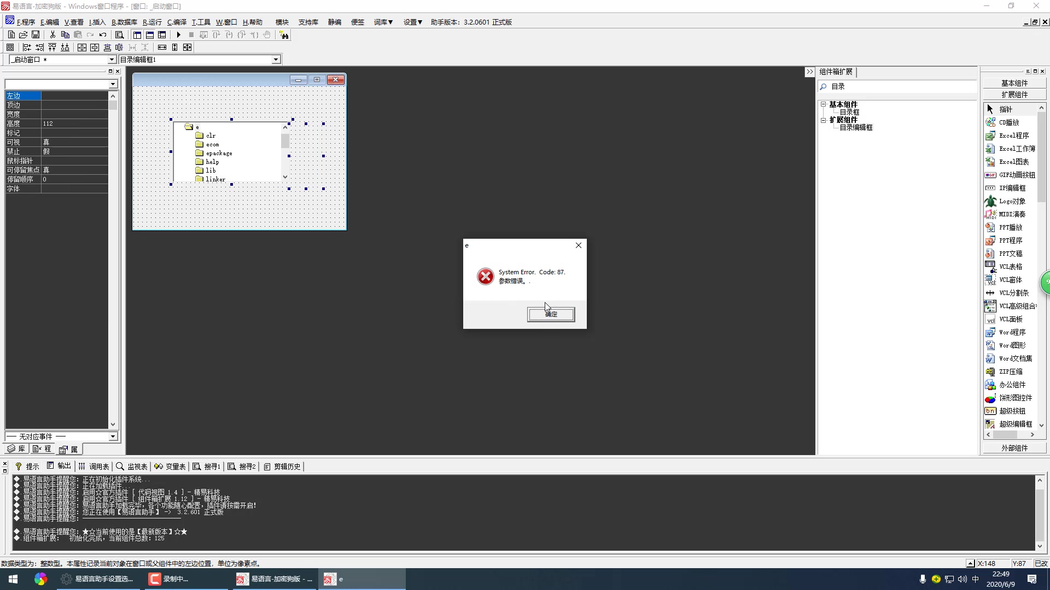Collapse the 扩展组件 tree node
Screen dimensions: 1050x590
[x=823, y=120]
